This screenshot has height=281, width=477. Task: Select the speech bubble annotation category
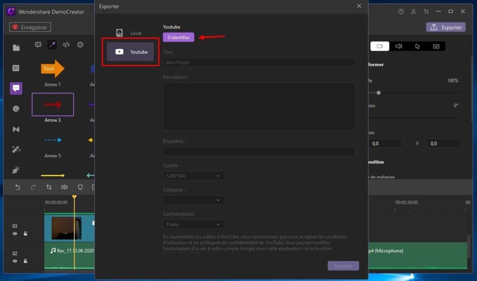[38, 45]
